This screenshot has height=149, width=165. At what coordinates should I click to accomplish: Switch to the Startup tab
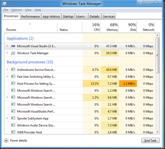[x=68, y=16]
